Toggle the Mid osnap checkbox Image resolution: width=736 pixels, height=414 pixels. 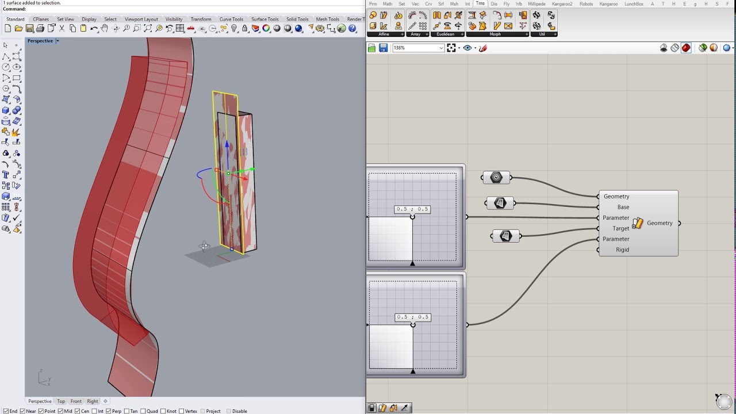pyautogui.click(x=60, y=411)
